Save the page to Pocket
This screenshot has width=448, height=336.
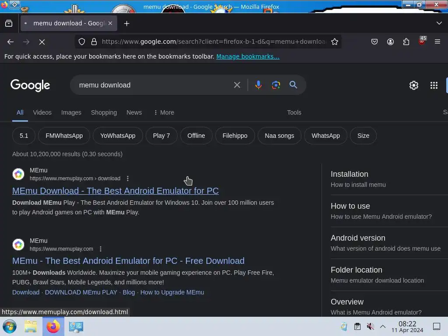click(374, 42)
